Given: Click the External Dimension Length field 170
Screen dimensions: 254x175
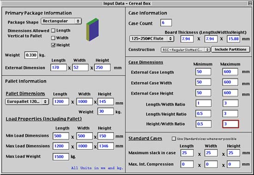Looking at the screenshot, I should pyautogui.click(x=59, y=67).
